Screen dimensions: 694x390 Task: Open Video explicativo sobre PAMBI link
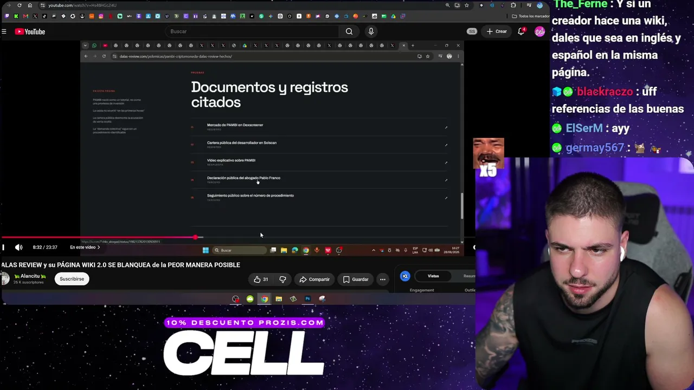point(231,160)
